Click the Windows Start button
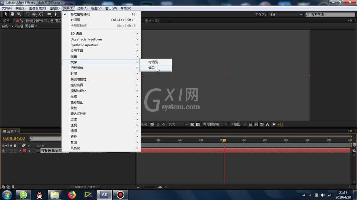The image size is (357, 200). [7, 195]
